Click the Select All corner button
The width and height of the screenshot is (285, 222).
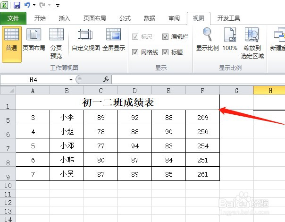[8, 90]
